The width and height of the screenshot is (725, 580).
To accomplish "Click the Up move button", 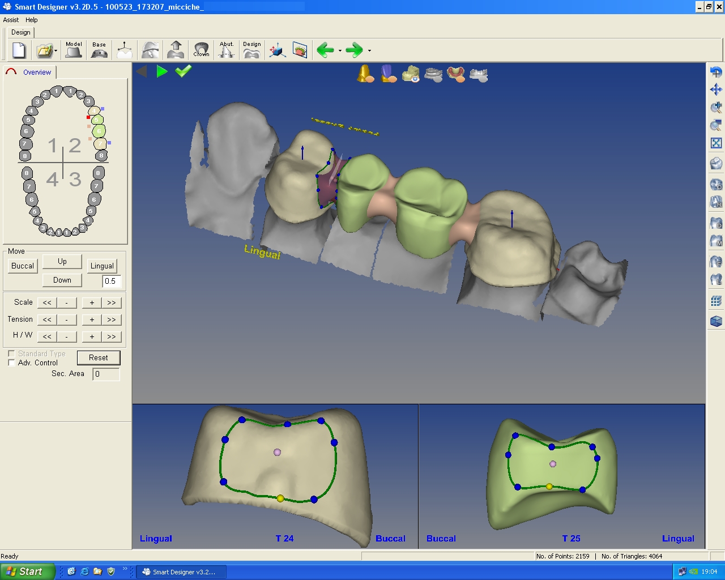I will pos(62,261).
